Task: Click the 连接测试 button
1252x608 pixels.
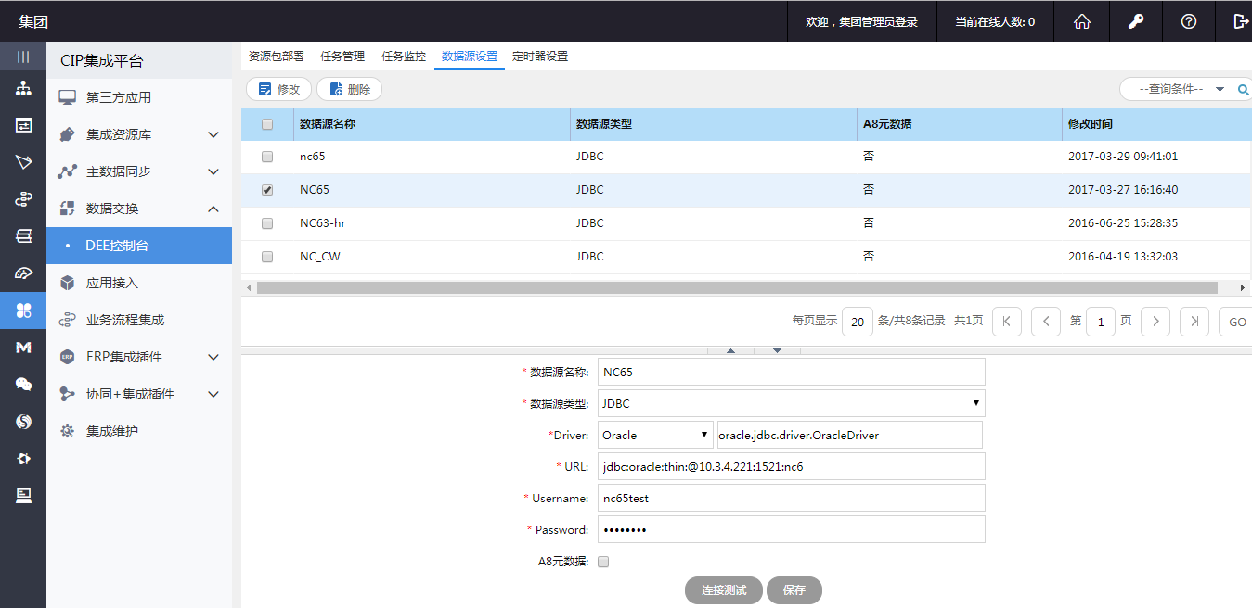Action: 723,590
